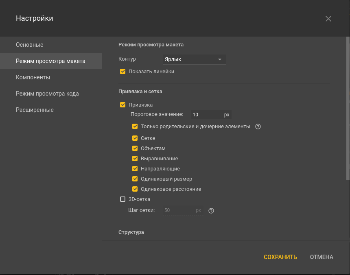Click the ОТМЕНА button
Image resolution: width=350 pixels, height=275 pixels.
(322, 257)
